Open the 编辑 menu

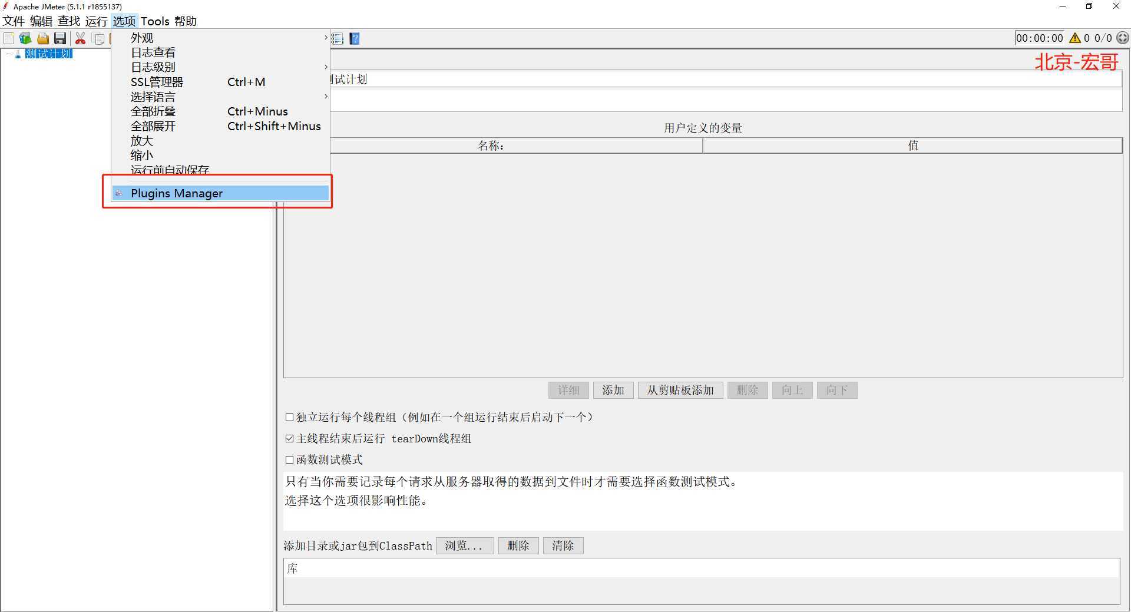tap(41, 21)
